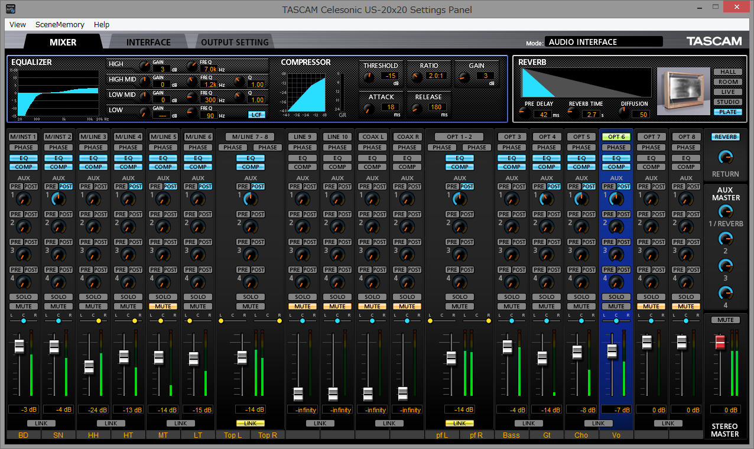Choose the STUDIO reverb type
The width and height of the screenshot is (754, 449).
728,102
